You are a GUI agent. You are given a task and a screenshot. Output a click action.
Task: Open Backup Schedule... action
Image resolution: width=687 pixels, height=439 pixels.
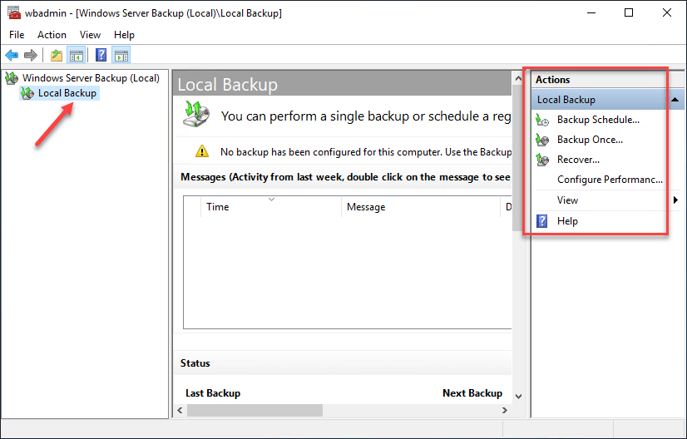click(598, 120)
